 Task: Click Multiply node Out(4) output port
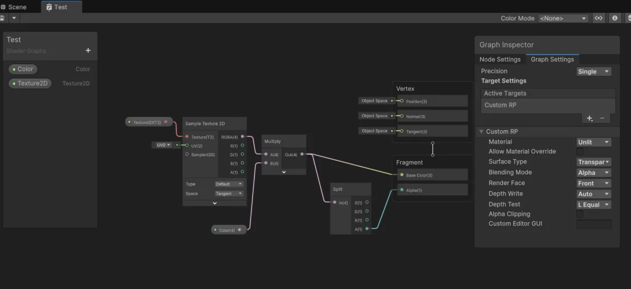coord(302,154)
